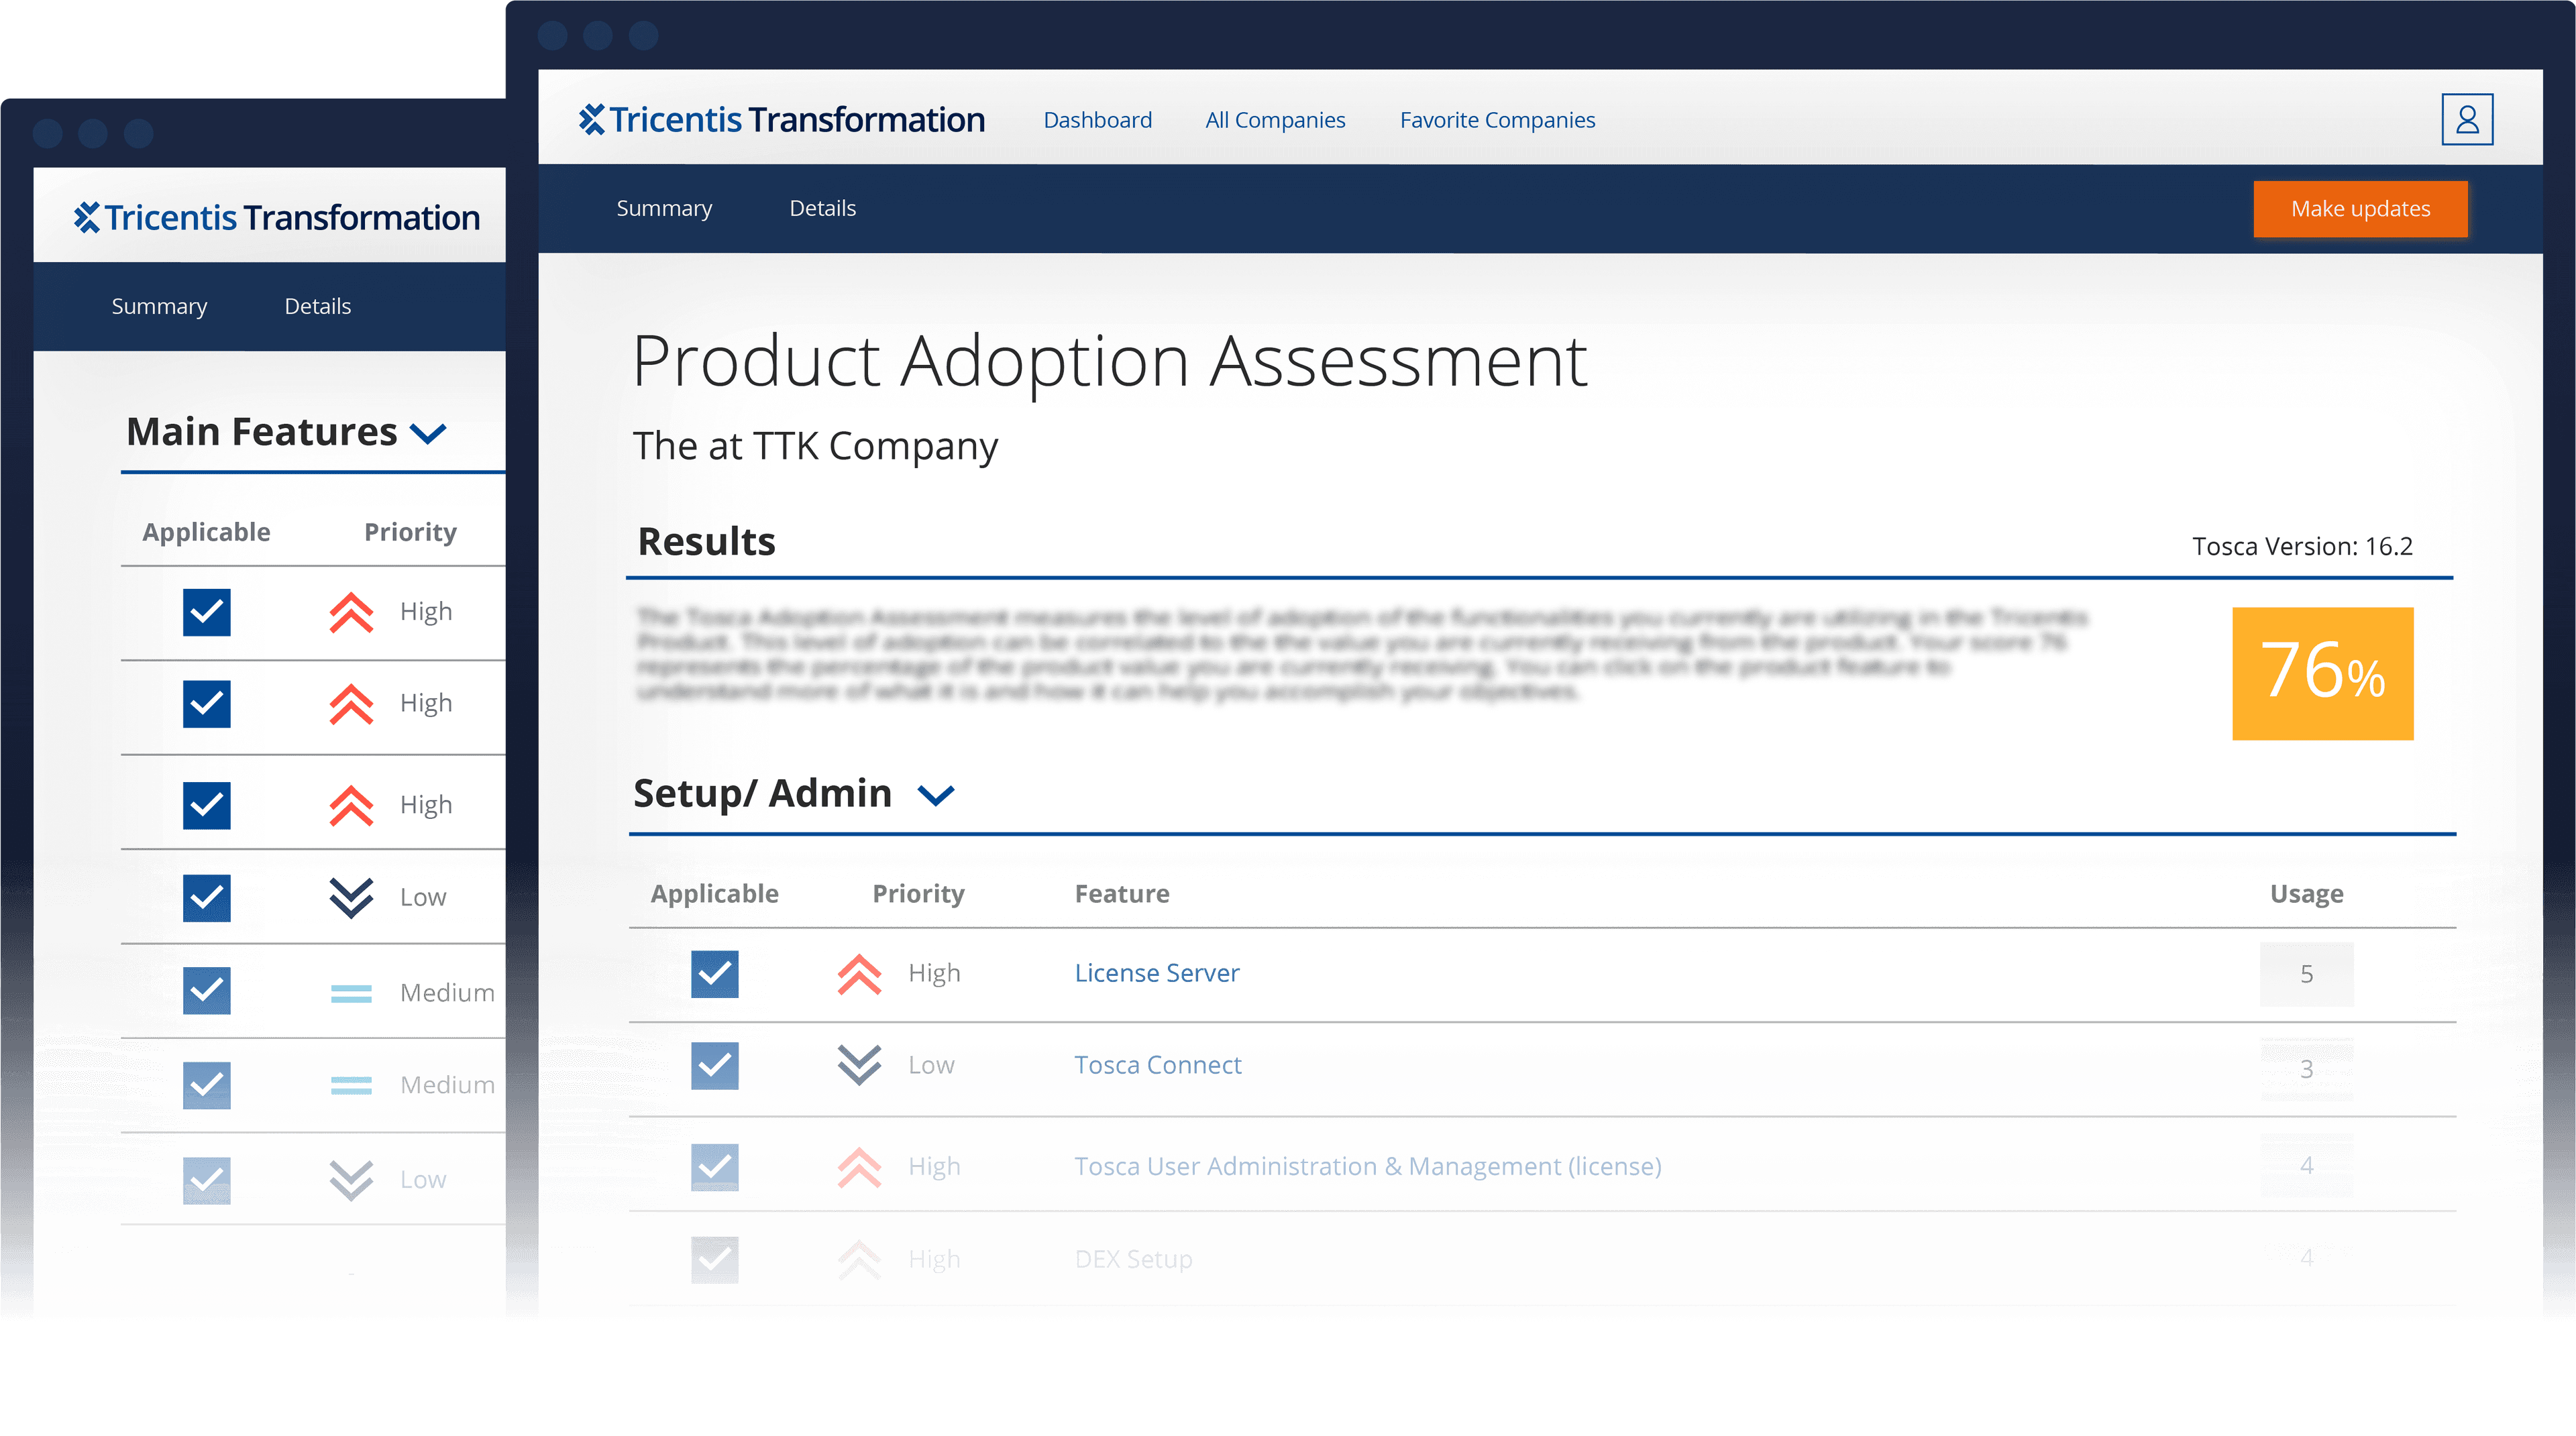Click Applicable column header in Main Features
This screenshot has height=1436, width=2576.
click(x=206, y=532)
